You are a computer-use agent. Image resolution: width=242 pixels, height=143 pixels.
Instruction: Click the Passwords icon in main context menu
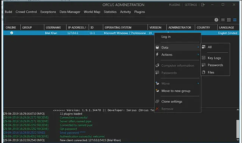click(x=157, y=72)
